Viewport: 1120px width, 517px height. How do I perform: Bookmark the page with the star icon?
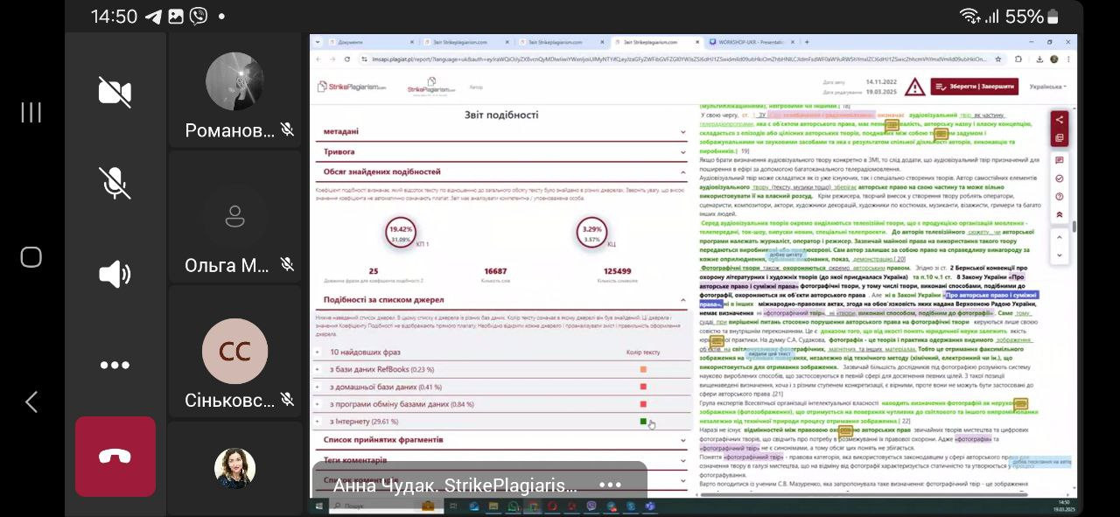coord(1000,59)
